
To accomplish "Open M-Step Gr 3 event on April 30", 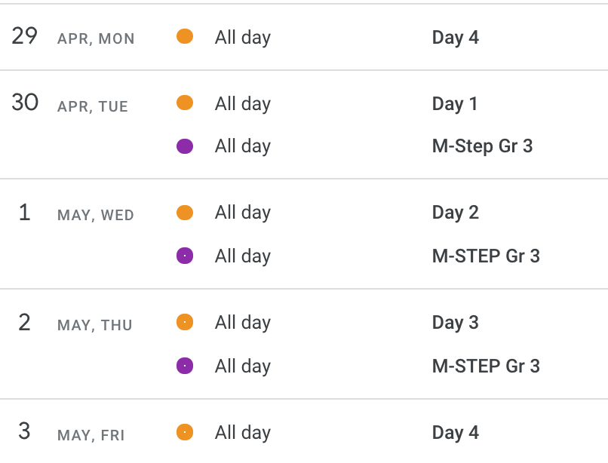I will [x=482, y=146].
